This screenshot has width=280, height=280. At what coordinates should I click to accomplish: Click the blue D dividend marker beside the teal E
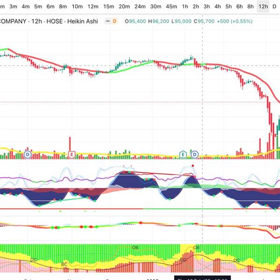(x=195, y=154)
